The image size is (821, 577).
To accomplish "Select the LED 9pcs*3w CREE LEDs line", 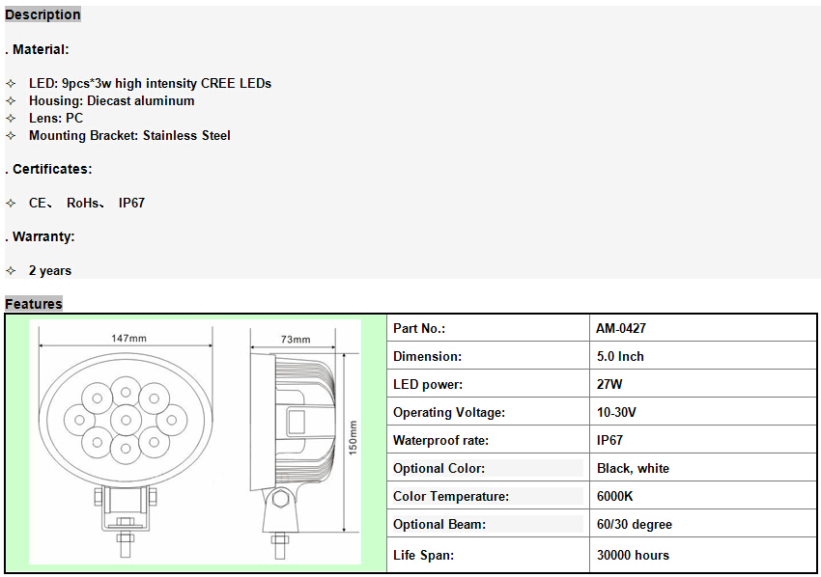I will pyautogui.click(x=150, y=84).
